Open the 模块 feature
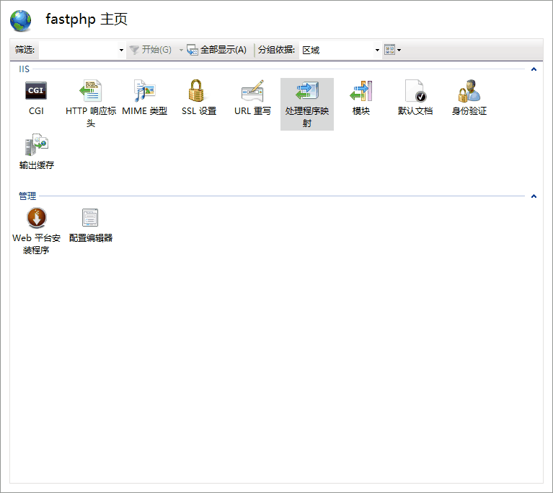 (x=360, y=92)
